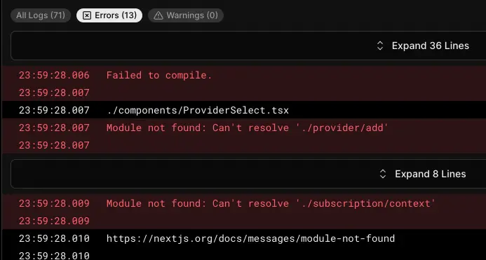The image size is (486, 260).
Task: Select the All Logs (71) filter
Action: [41, 15]
